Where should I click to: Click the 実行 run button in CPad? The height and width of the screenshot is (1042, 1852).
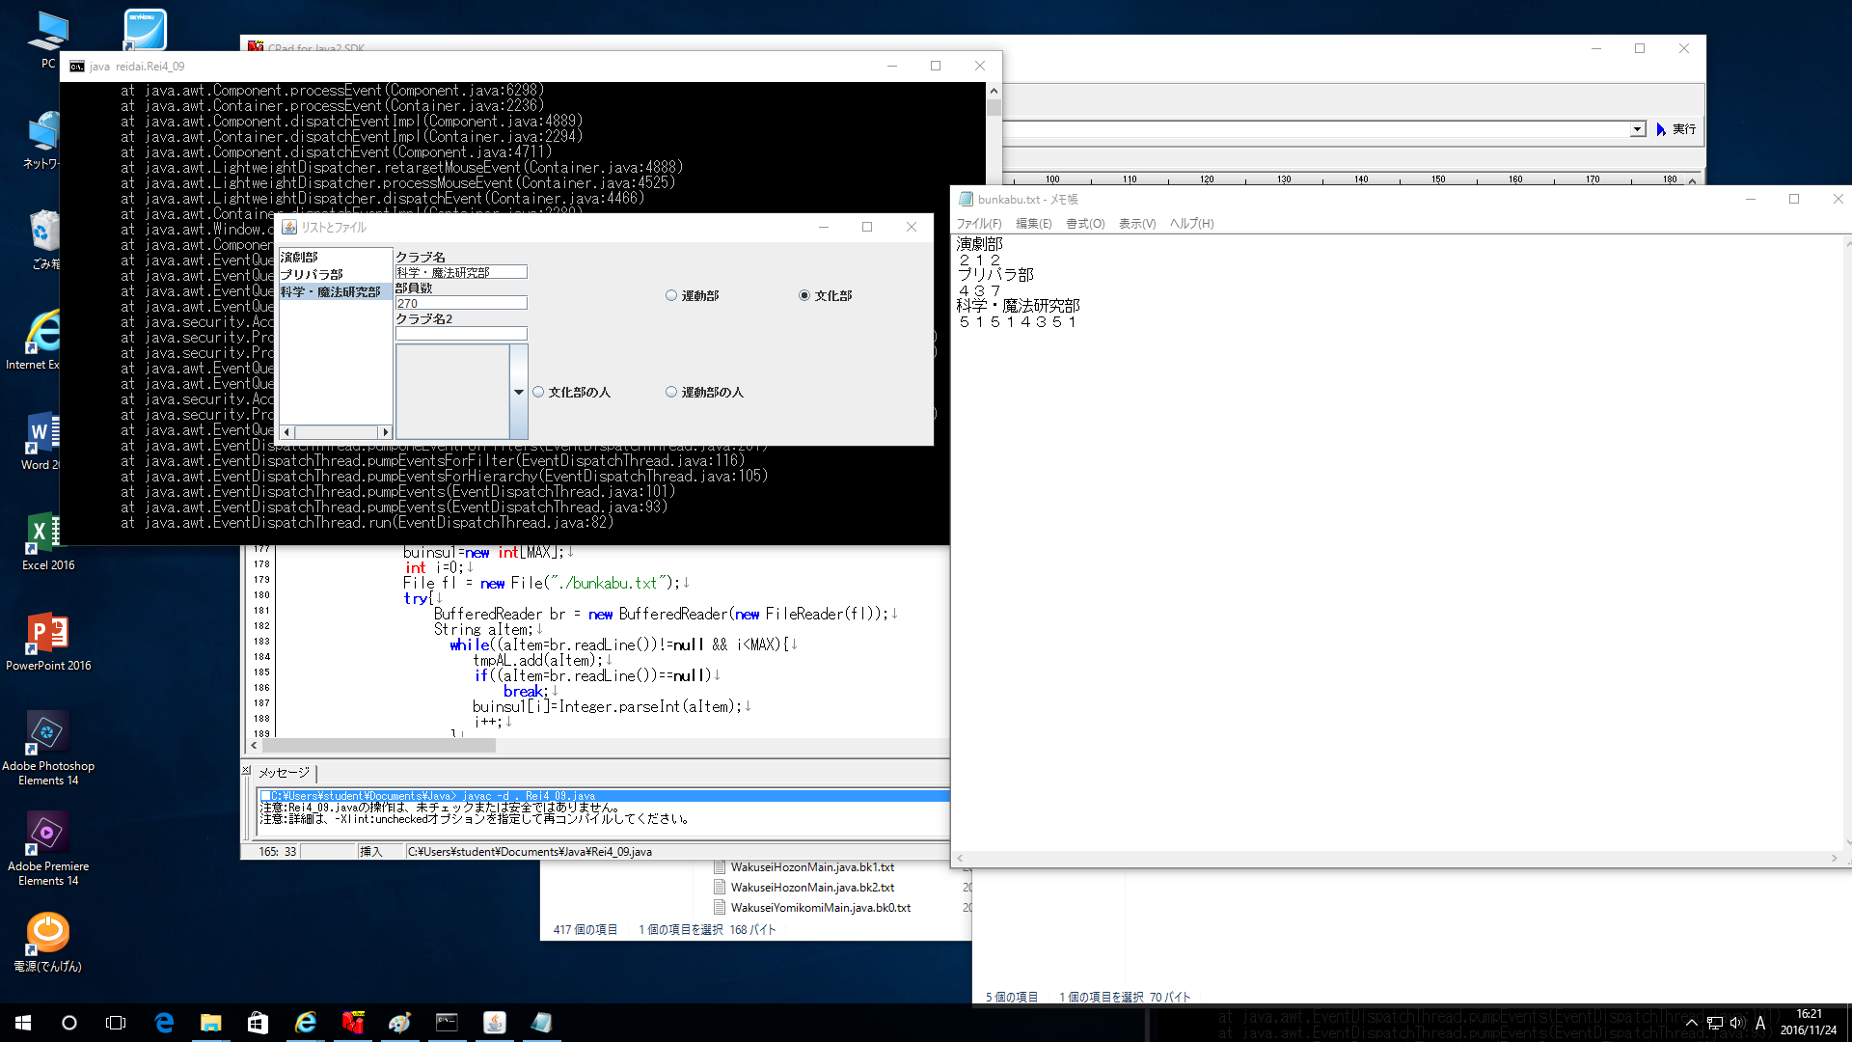[1676, 129]
